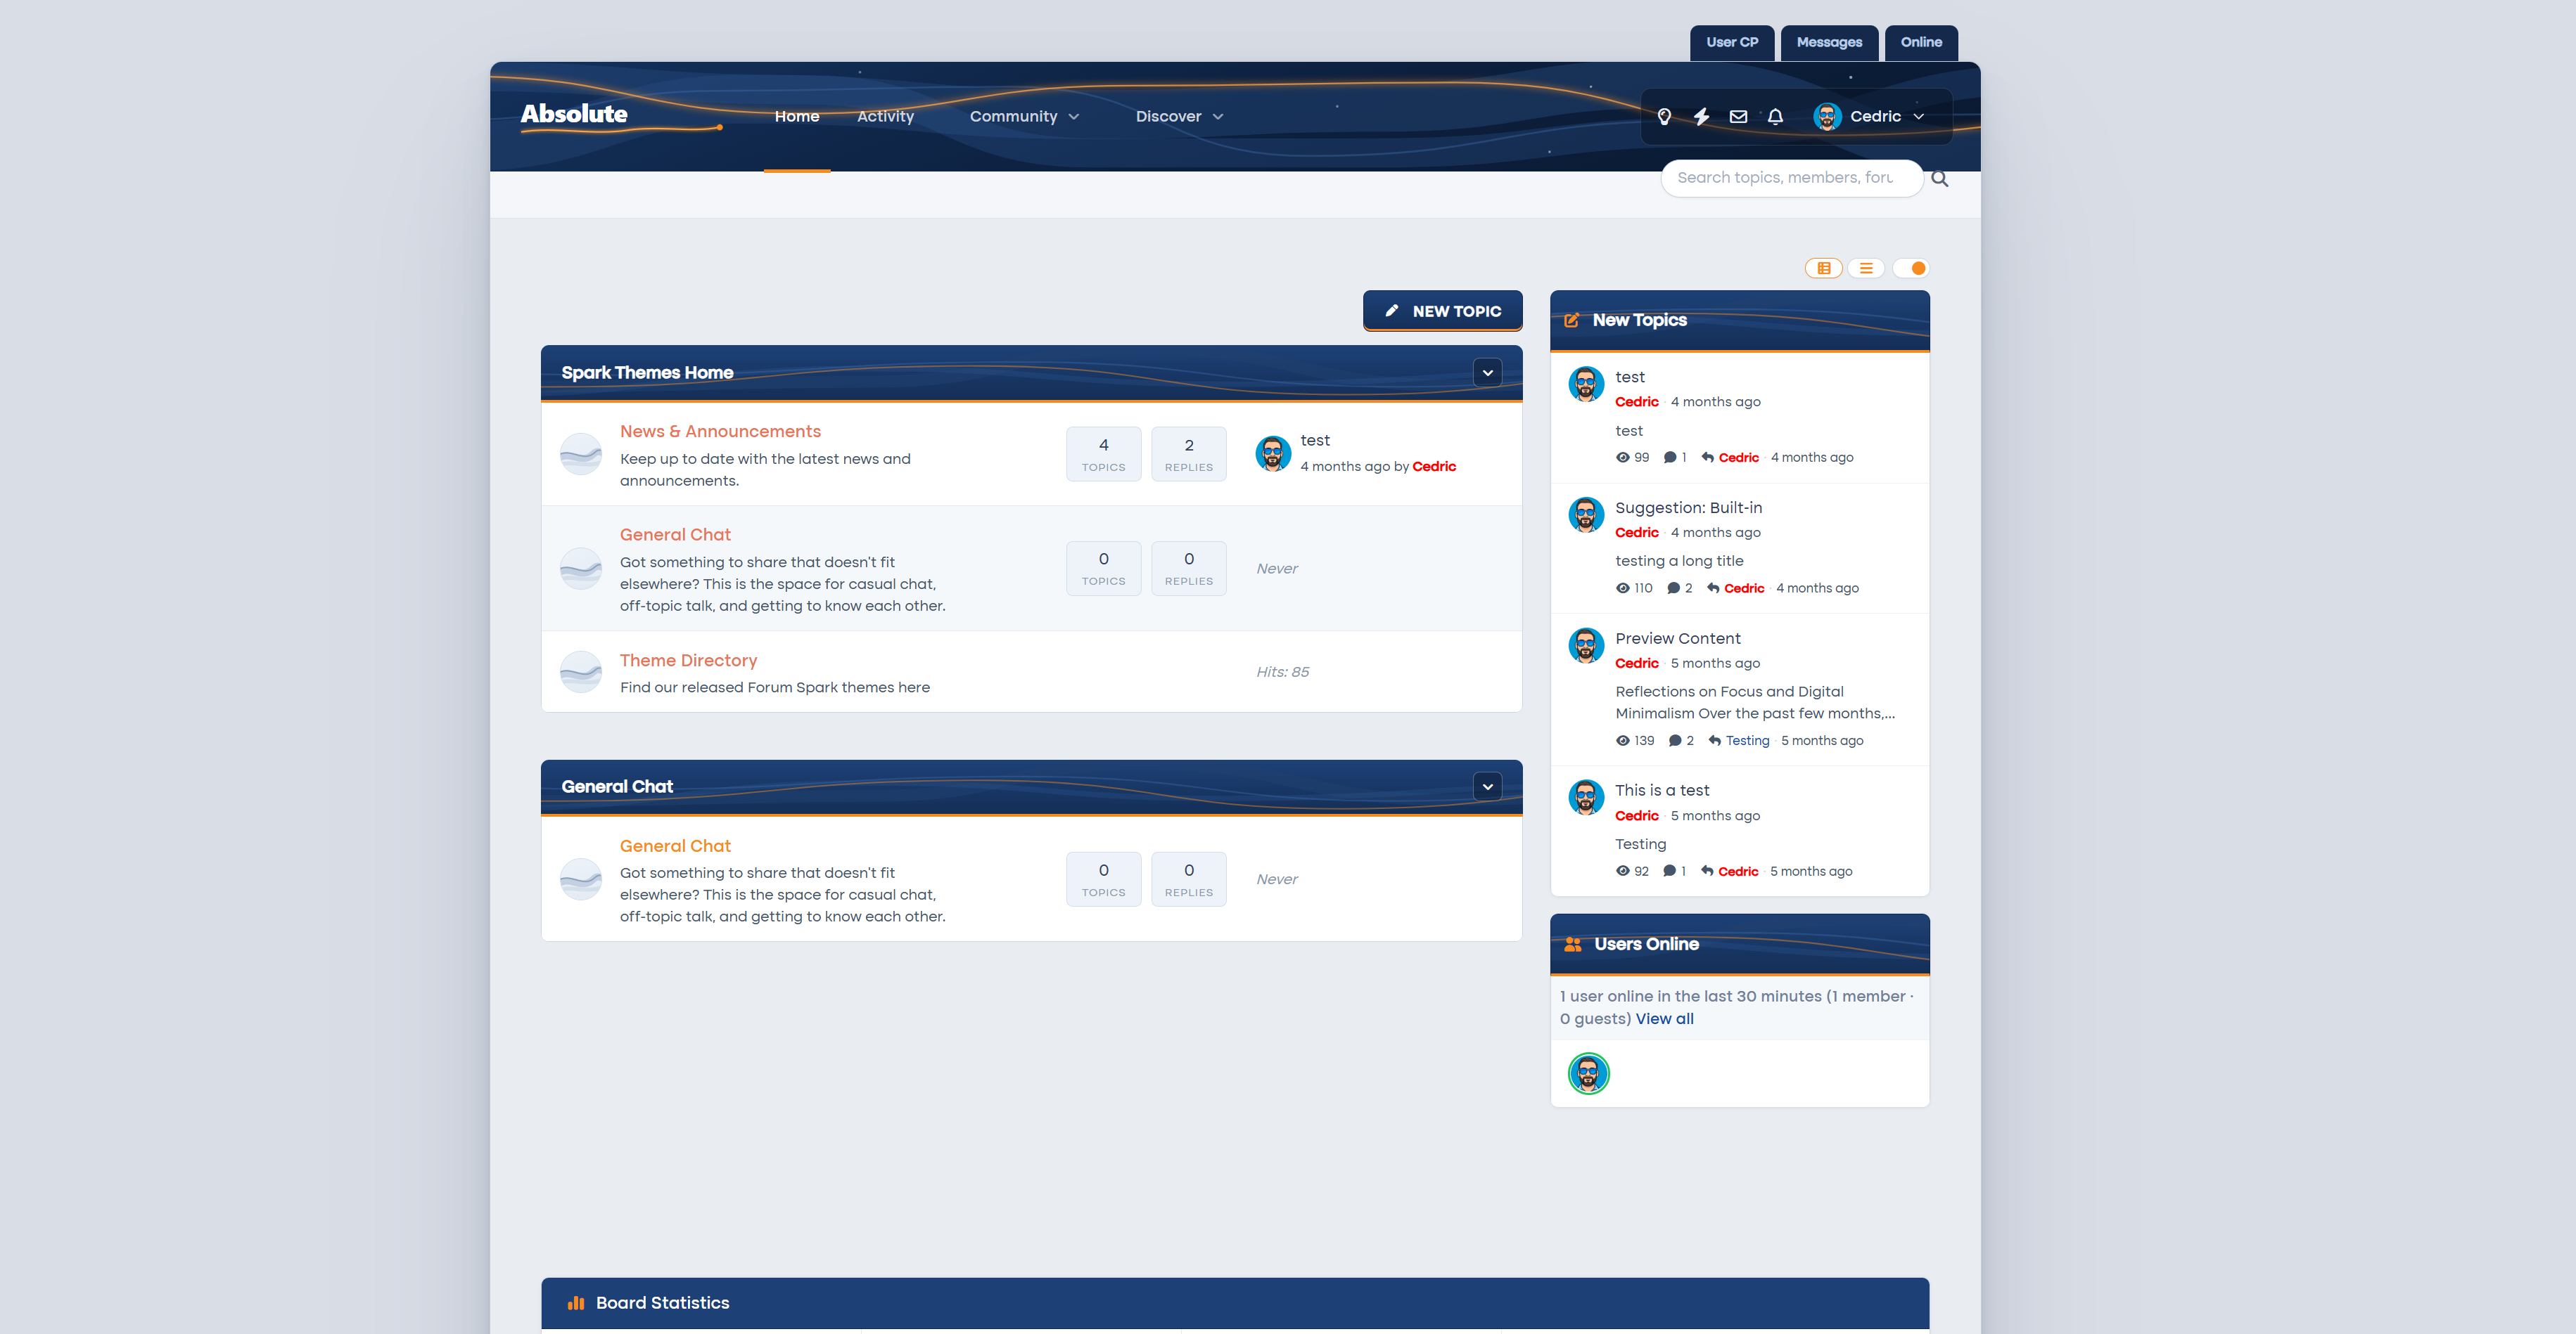Open General Chat forum under Spark Themes Home

tap(675, 536)
